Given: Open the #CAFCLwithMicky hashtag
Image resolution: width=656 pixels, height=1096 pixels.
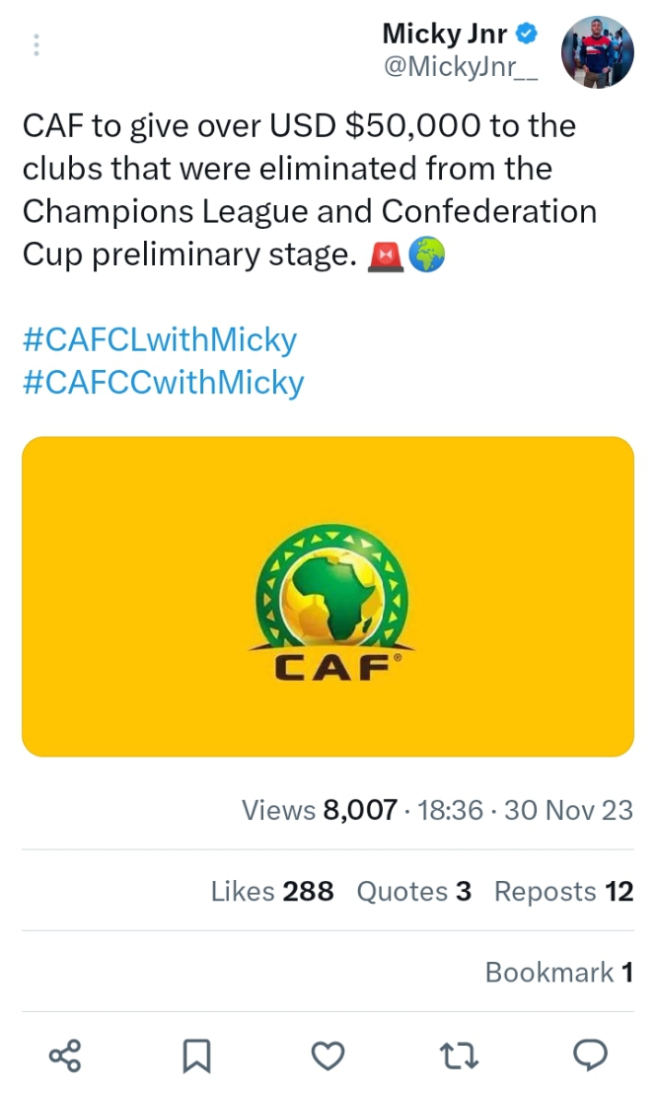Looking at the screenshot, I should click(158, 339).
